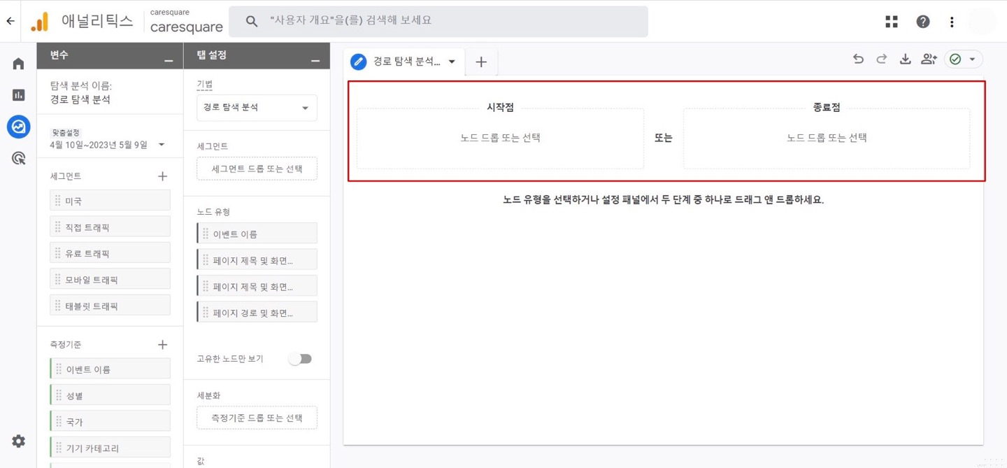Share exploration with add-person icon
The image size is (1007, 468).
coord(929,59)
